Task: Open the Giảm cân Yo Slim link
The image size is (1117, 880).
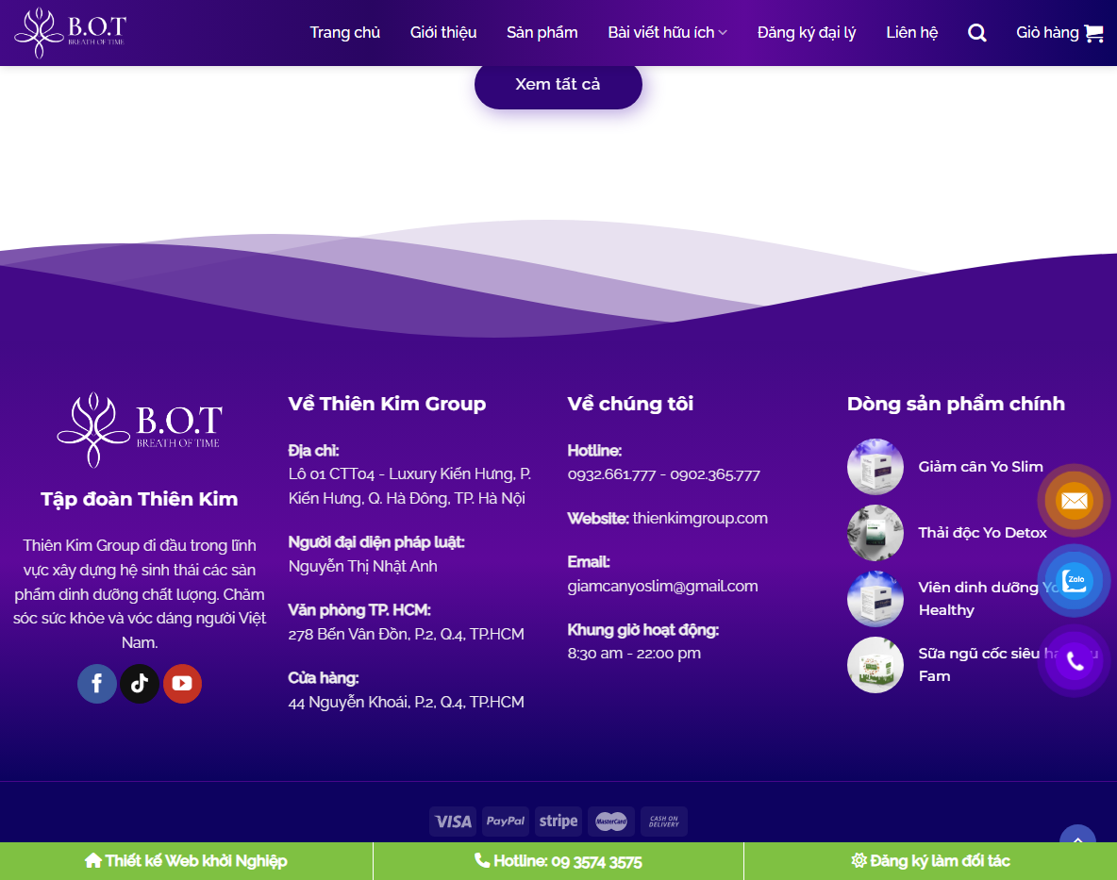Action: coord(980,467)
